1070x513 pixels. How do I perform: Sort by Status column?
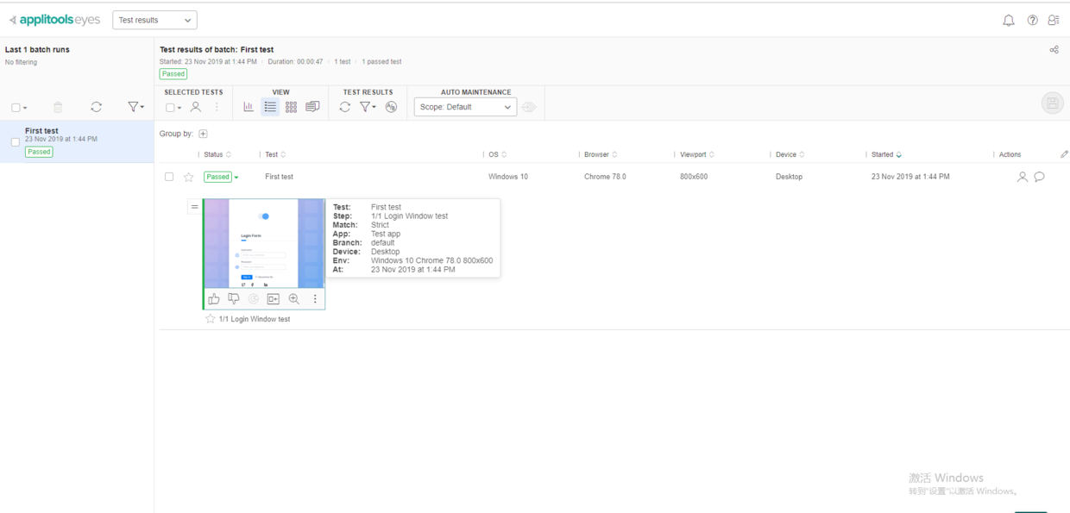click(217, 154)
